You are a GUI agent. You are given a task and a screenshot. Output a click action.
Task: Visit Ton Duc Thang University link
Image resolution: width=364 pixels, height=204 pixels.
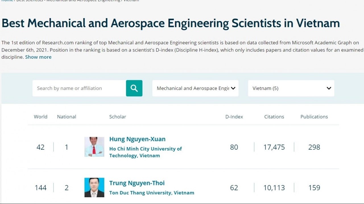pyautogui.click(x=152, y=193)
